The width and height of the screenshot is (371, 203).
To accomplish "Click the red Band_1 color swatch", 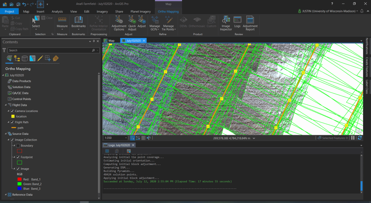I will 19,179.
